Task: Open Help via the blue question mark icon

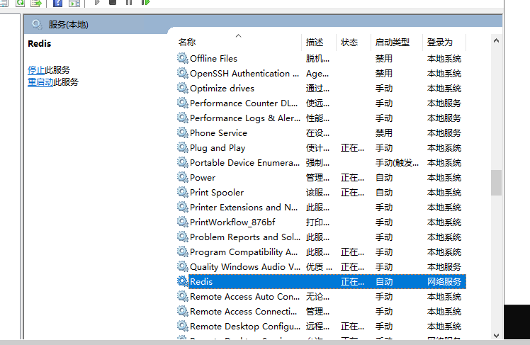Action: coord(58,3)
